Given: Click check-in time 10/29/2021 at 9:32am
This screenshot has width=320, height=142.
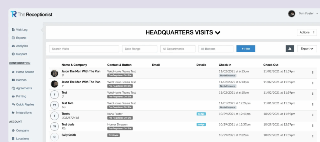Looking at the screenshot, I should (233, 135).
